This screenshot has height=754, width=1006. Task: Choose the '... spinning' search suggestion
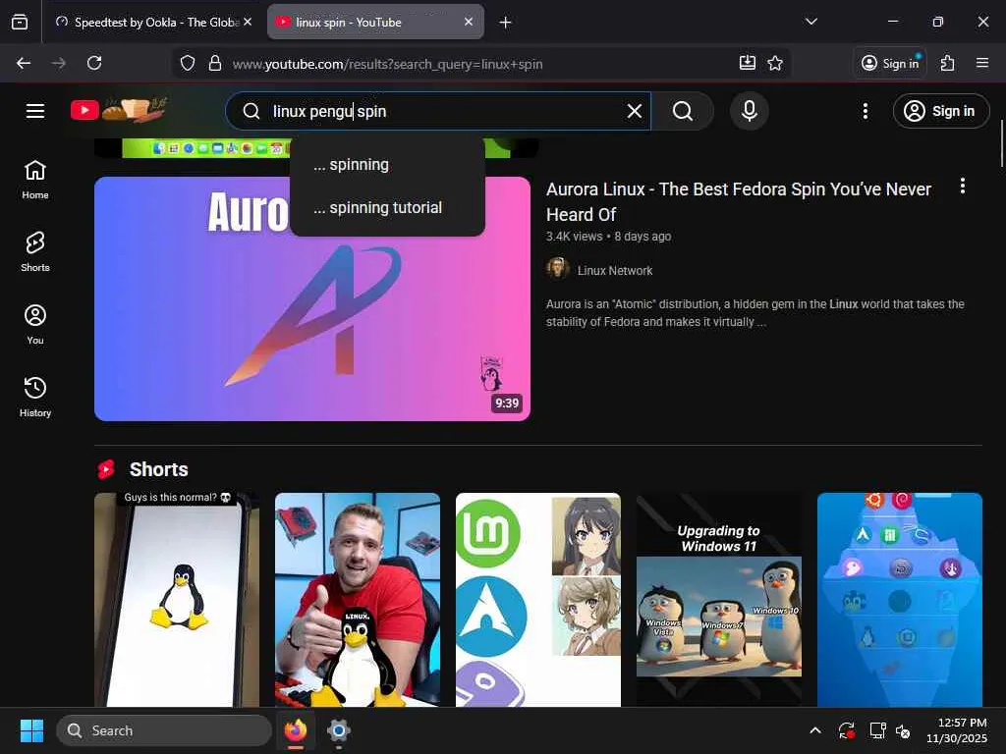coord(387,165)
